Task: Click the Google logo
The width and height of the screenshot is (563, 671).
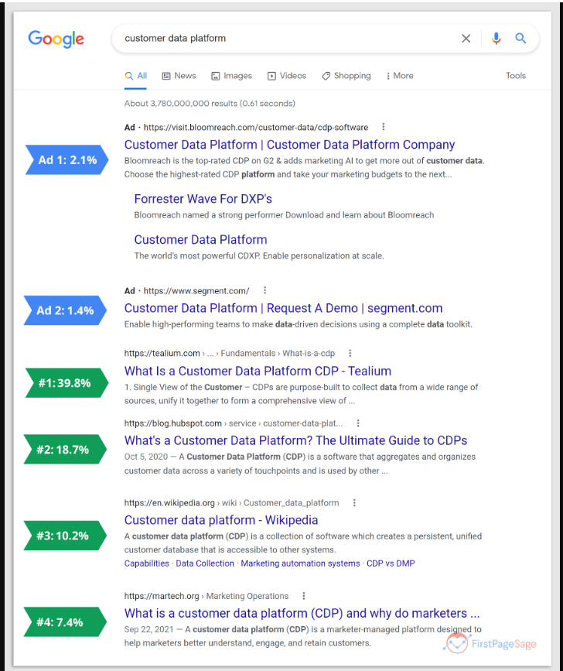Action: tap(56, 39)
